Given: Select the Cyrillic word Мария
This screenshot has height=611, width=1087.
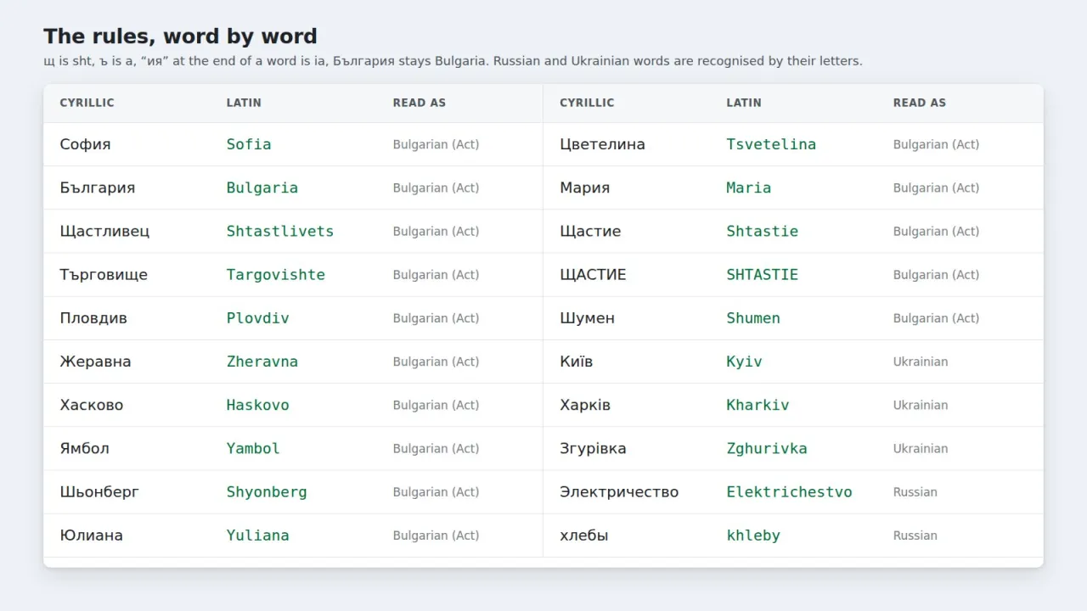Looking at the screenshot, I should pyautogui.click(x=584, y=188).
